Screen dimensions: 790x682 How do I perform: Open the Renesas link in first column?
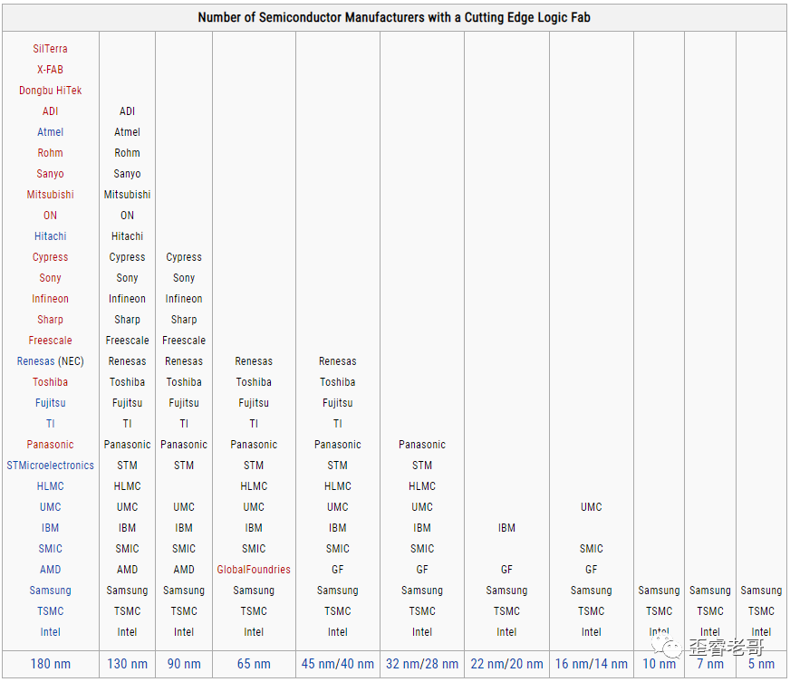pyautogui.click(x=35, y=361)
